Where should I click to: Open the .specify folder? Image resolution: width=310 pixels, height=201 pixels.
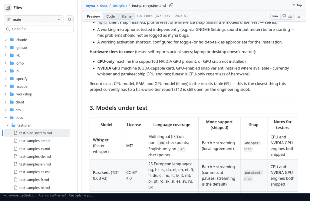tap(21, 79)
